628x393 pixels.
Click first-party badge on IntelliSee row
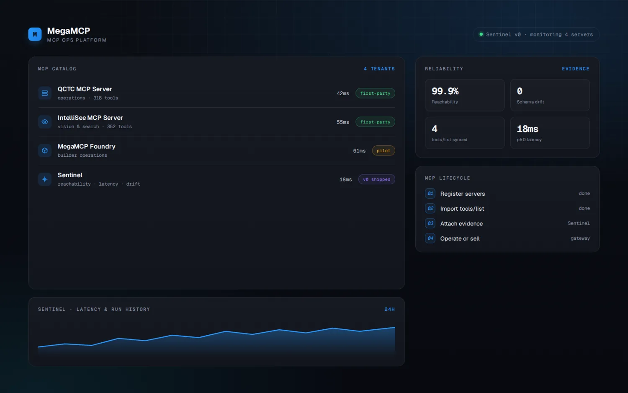click(375, 122)
